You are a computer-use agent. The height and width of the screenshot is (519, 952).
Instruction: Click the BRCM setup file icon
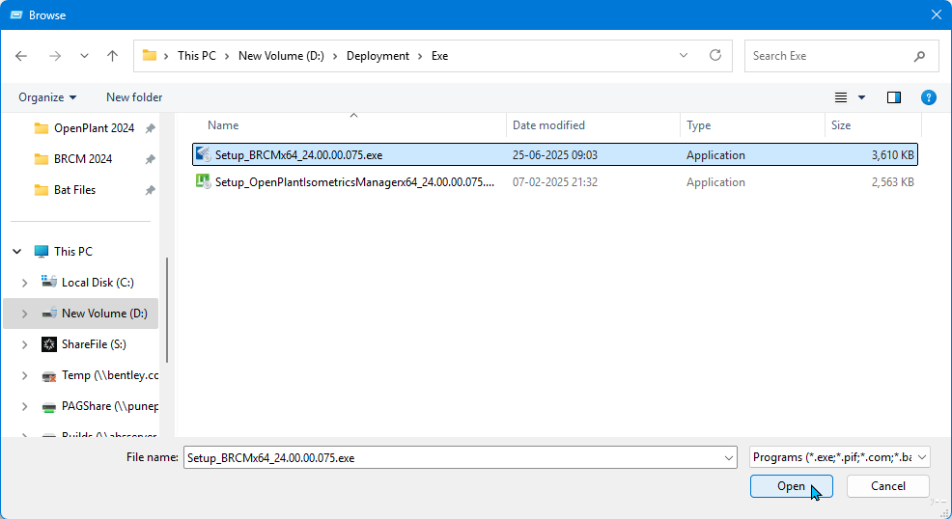[x=203, y=154]
